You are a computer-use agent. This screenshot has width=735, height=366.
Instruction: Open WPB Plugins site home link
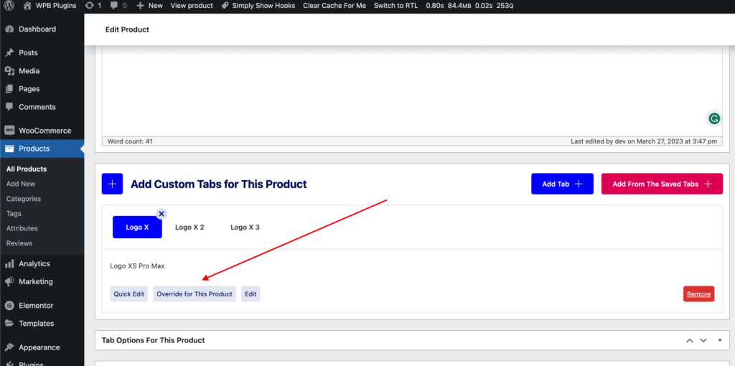tap(50, 6)
